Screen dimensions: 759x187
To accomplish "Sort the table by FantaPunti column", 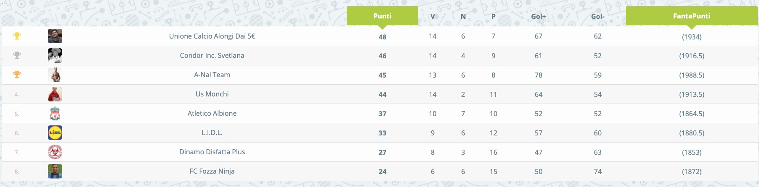I will click(692, 16).
